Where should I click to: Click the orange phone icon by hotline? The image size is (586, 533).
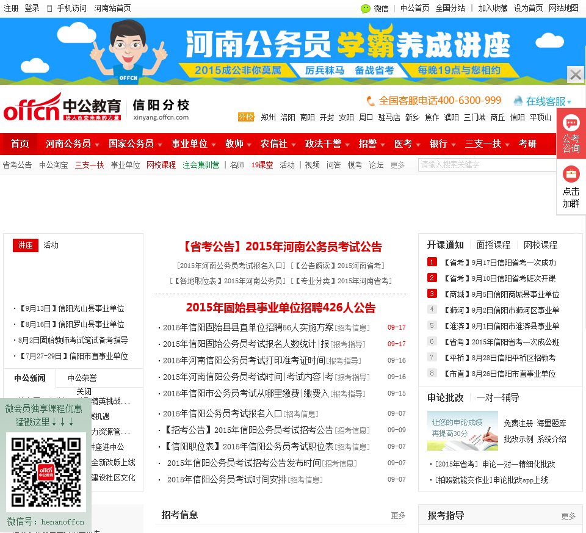coord(371,101)
